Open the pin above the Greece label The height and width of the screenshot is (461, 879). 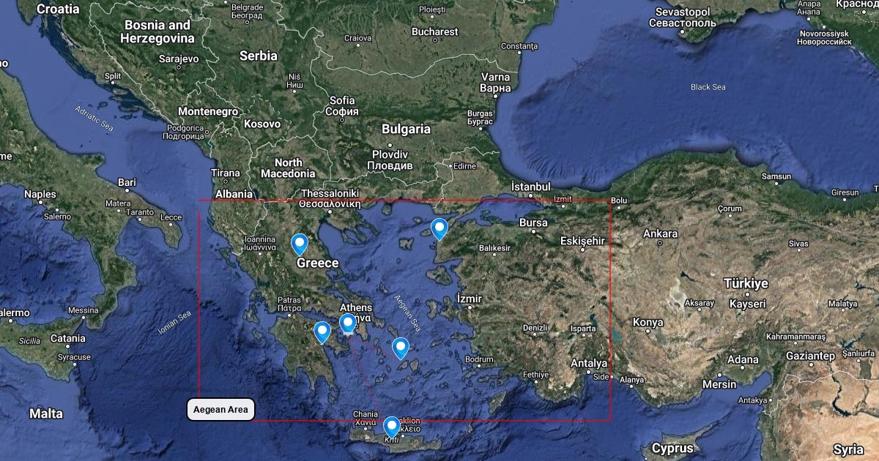(x=300, y=243)
